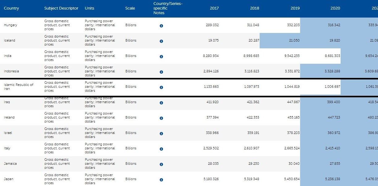
Task: Select India's 2020 value 8,681.303
Action: (333, 56)
